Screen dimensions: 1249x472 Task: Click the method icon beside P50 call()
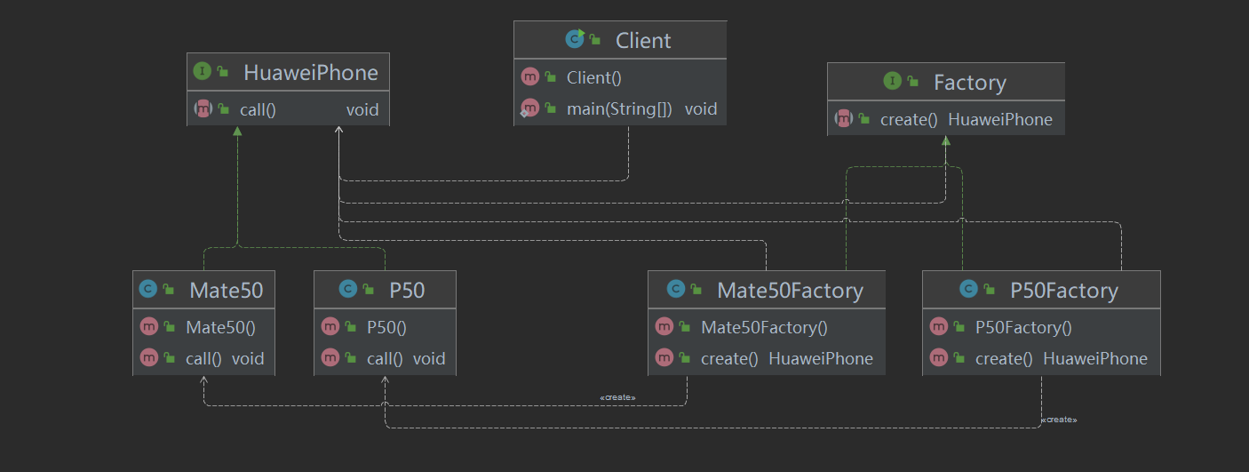click(330, 359)
